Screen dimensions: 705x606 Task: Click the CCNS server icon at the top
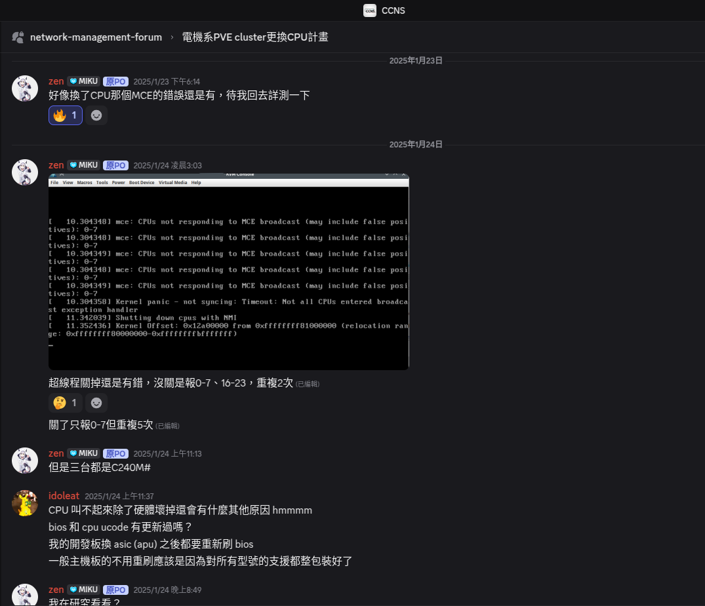(370, 10)
